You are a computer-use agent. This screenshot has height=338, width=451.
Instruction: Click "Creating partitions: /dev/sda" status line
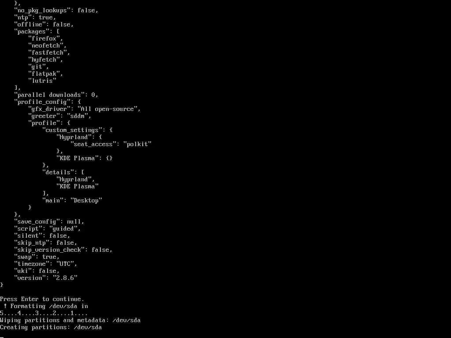click(x=51, y=327)
